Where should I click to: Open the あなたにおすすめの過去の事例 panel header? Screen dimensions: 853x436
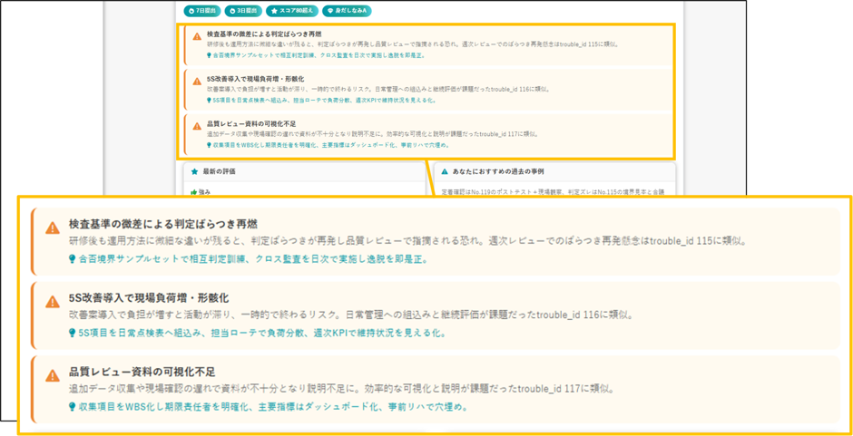[x=554, y=171]
